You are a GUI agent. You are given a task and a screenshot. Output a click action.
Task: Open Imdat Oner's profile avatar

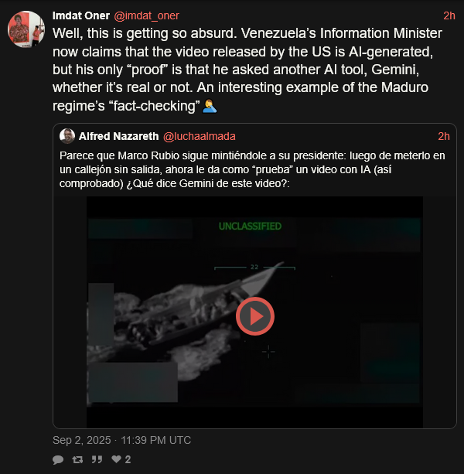[x=26, y=29]
